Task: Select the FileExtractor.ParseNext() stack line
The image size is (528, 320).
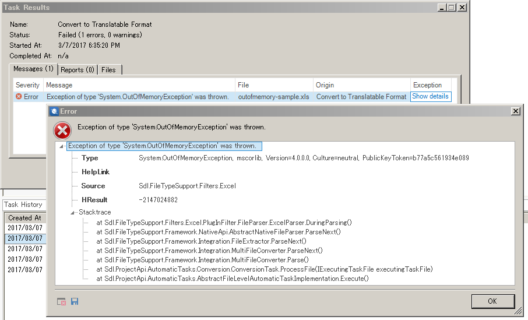Action: click(202, 241)
